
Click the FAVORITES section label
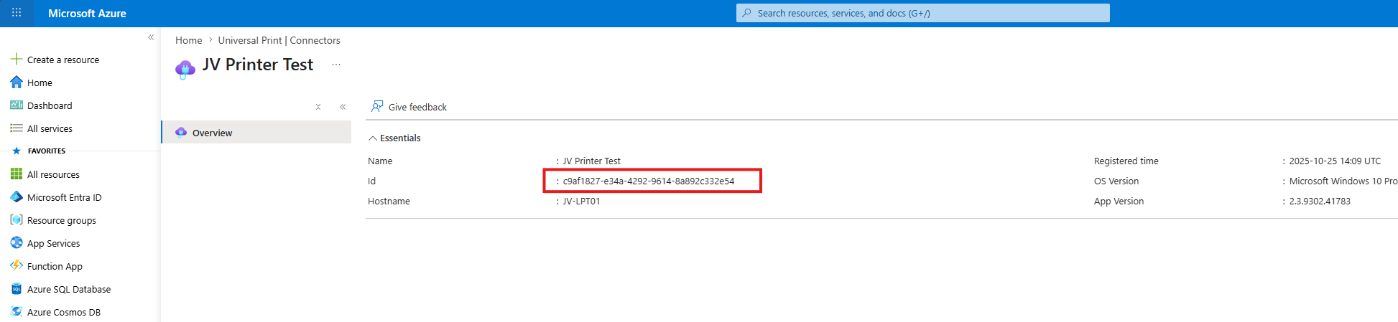pos(47,151)
